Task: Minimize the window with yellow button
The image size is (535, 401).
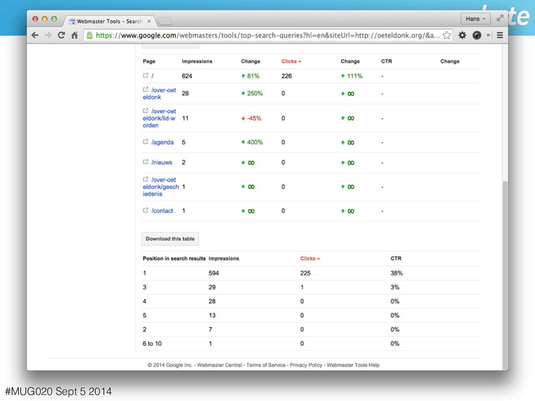Action: pyautogui.click(x=44, y=19)
